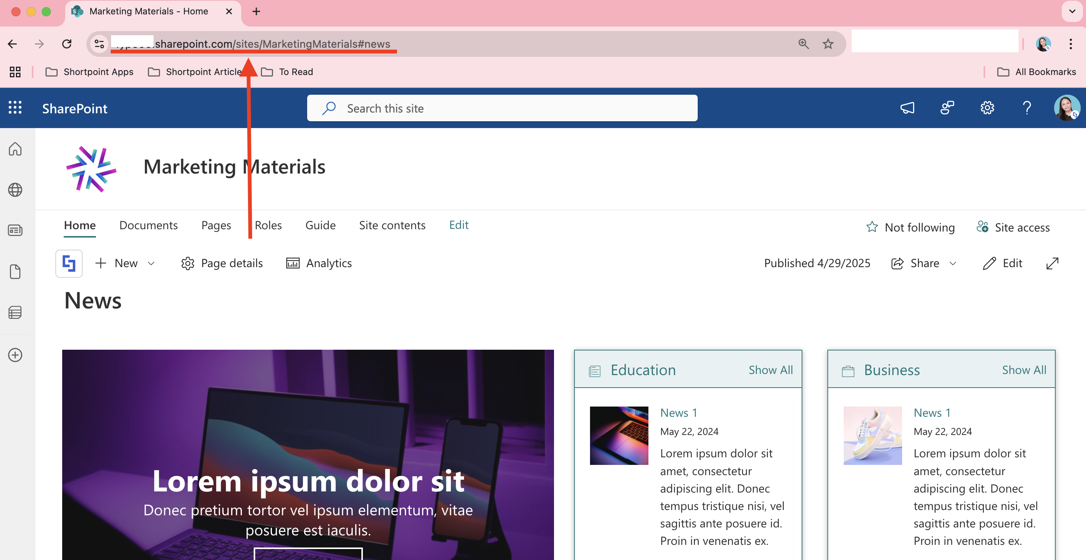
Task: Click the create plus icon in left rail
Action: pos(15,355)
